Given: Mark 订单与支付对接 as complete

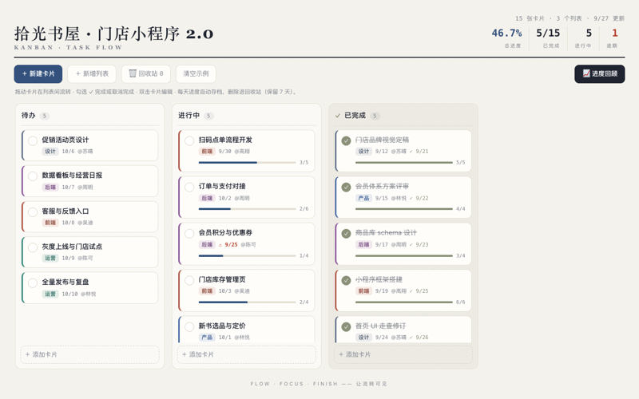Looking at the screenshot, I should 189,188.
